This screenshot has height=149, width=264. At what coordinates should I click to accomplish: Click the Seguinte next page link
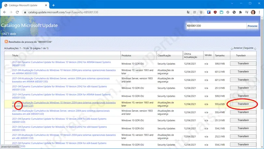[x=249, y=48]
